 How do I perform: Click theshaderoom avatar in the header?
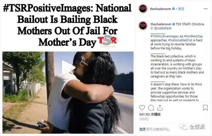click(143, 9)
